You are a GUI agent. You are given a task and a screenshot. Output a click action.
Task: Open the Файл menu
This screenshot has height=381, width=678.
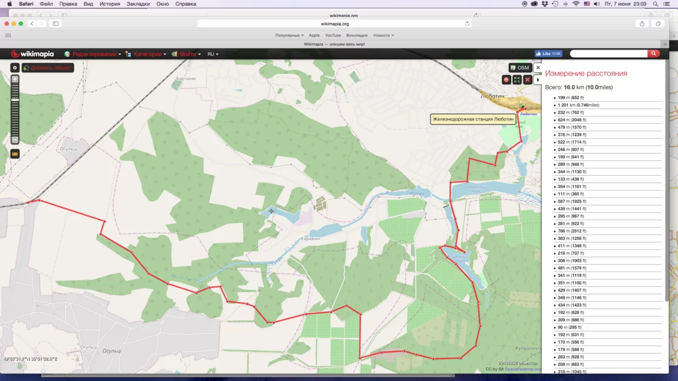46,4
